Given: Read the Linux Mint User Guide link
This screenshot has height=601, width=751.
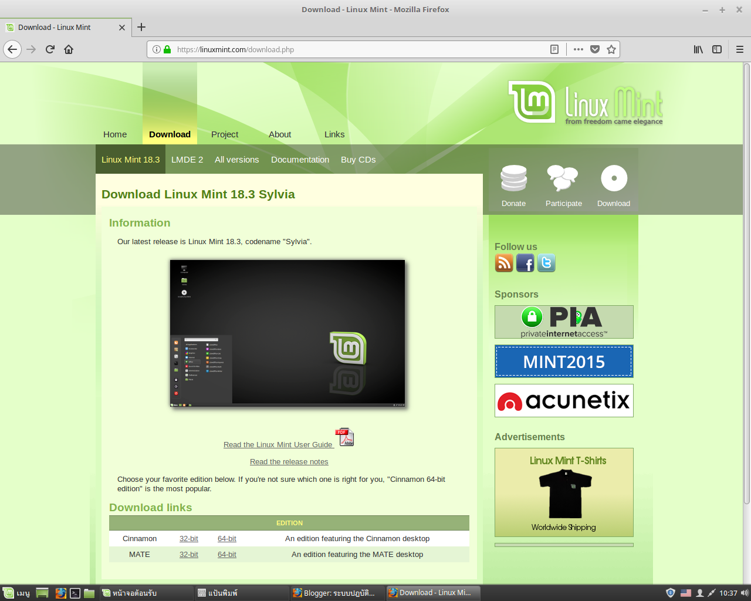Looking at the screenshot, I should pyautogui.click(x=278, y=445).
